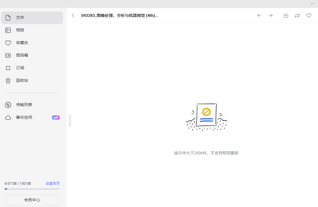Toggle the heart favorite icon in toolbar
This screenshot has height=207, width=318.
[x=309, y=15]
